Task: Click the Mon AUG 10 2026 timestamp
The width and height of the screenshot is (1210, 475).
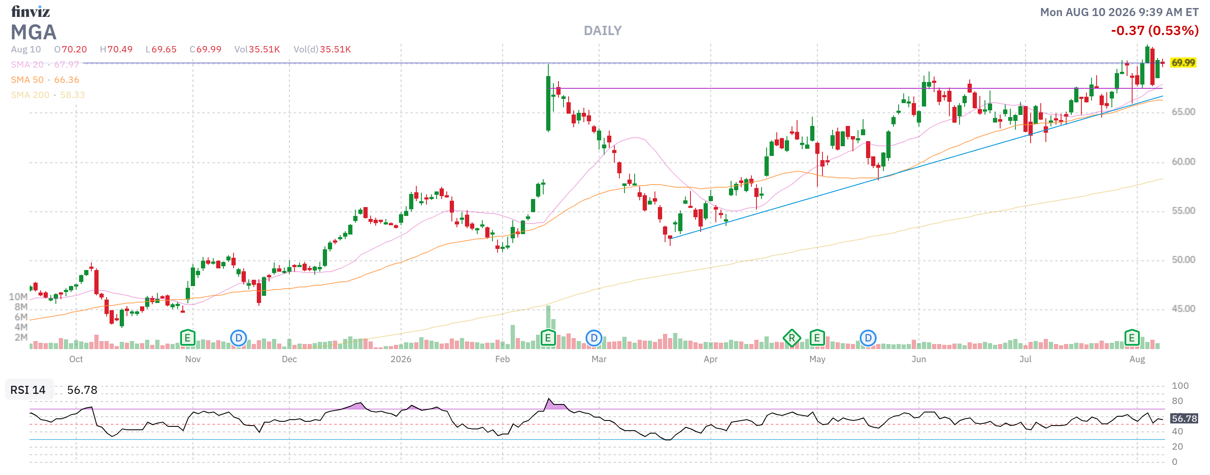Action: point(1119,12)
